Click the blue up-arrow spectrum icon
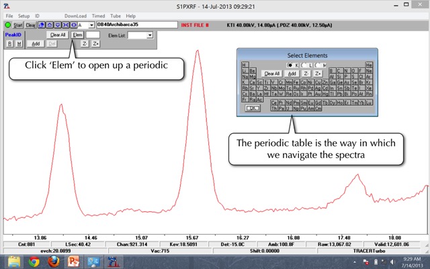 49,25
